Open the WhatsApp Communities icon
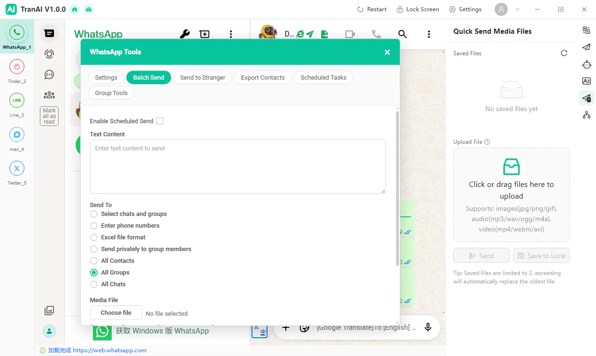Image resolution: width=596 pixels, height=356 pixels. pos(49,95)
